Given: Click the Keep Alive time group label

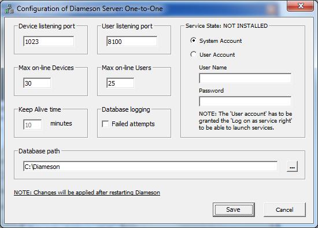Looking at the screenshot, I should click(39, 109).
